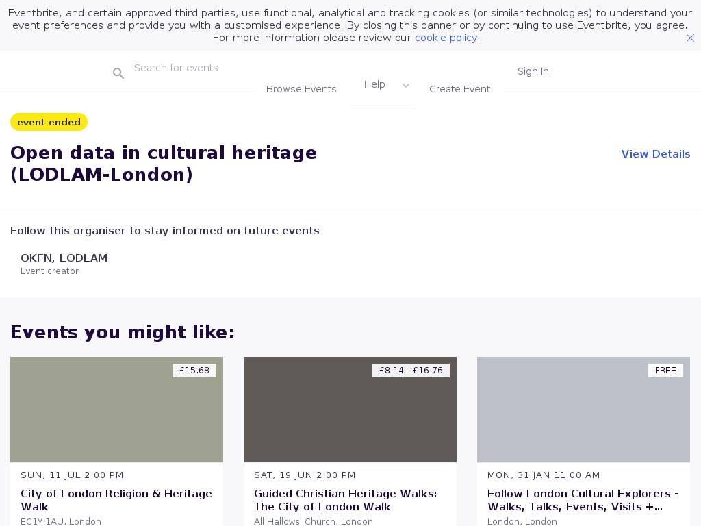
Task: Click View Details link
Action: (655, 154)
